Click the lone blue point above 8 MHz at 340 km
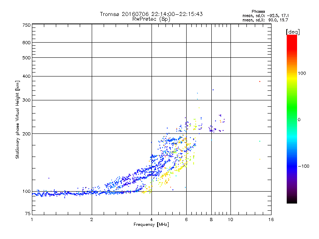 point(213,90)
